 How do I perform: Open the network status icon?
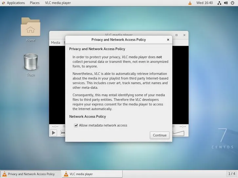point(219,3)
